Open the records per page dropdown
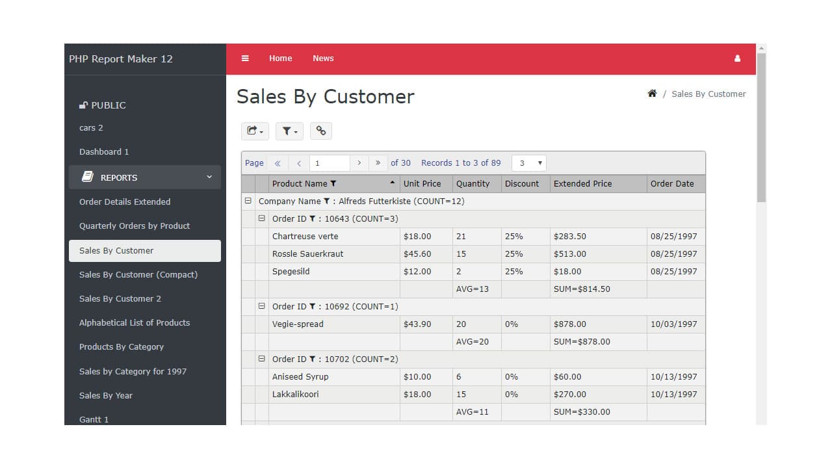The height and width of the screenshot is (468, 832). (x=528, y=162)
